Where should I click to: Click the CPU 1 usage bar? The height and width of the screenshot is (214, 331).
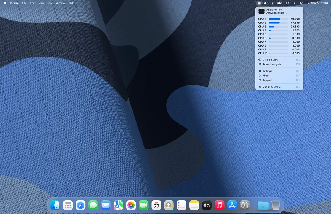pyautogui.click(x=278, y=19)
